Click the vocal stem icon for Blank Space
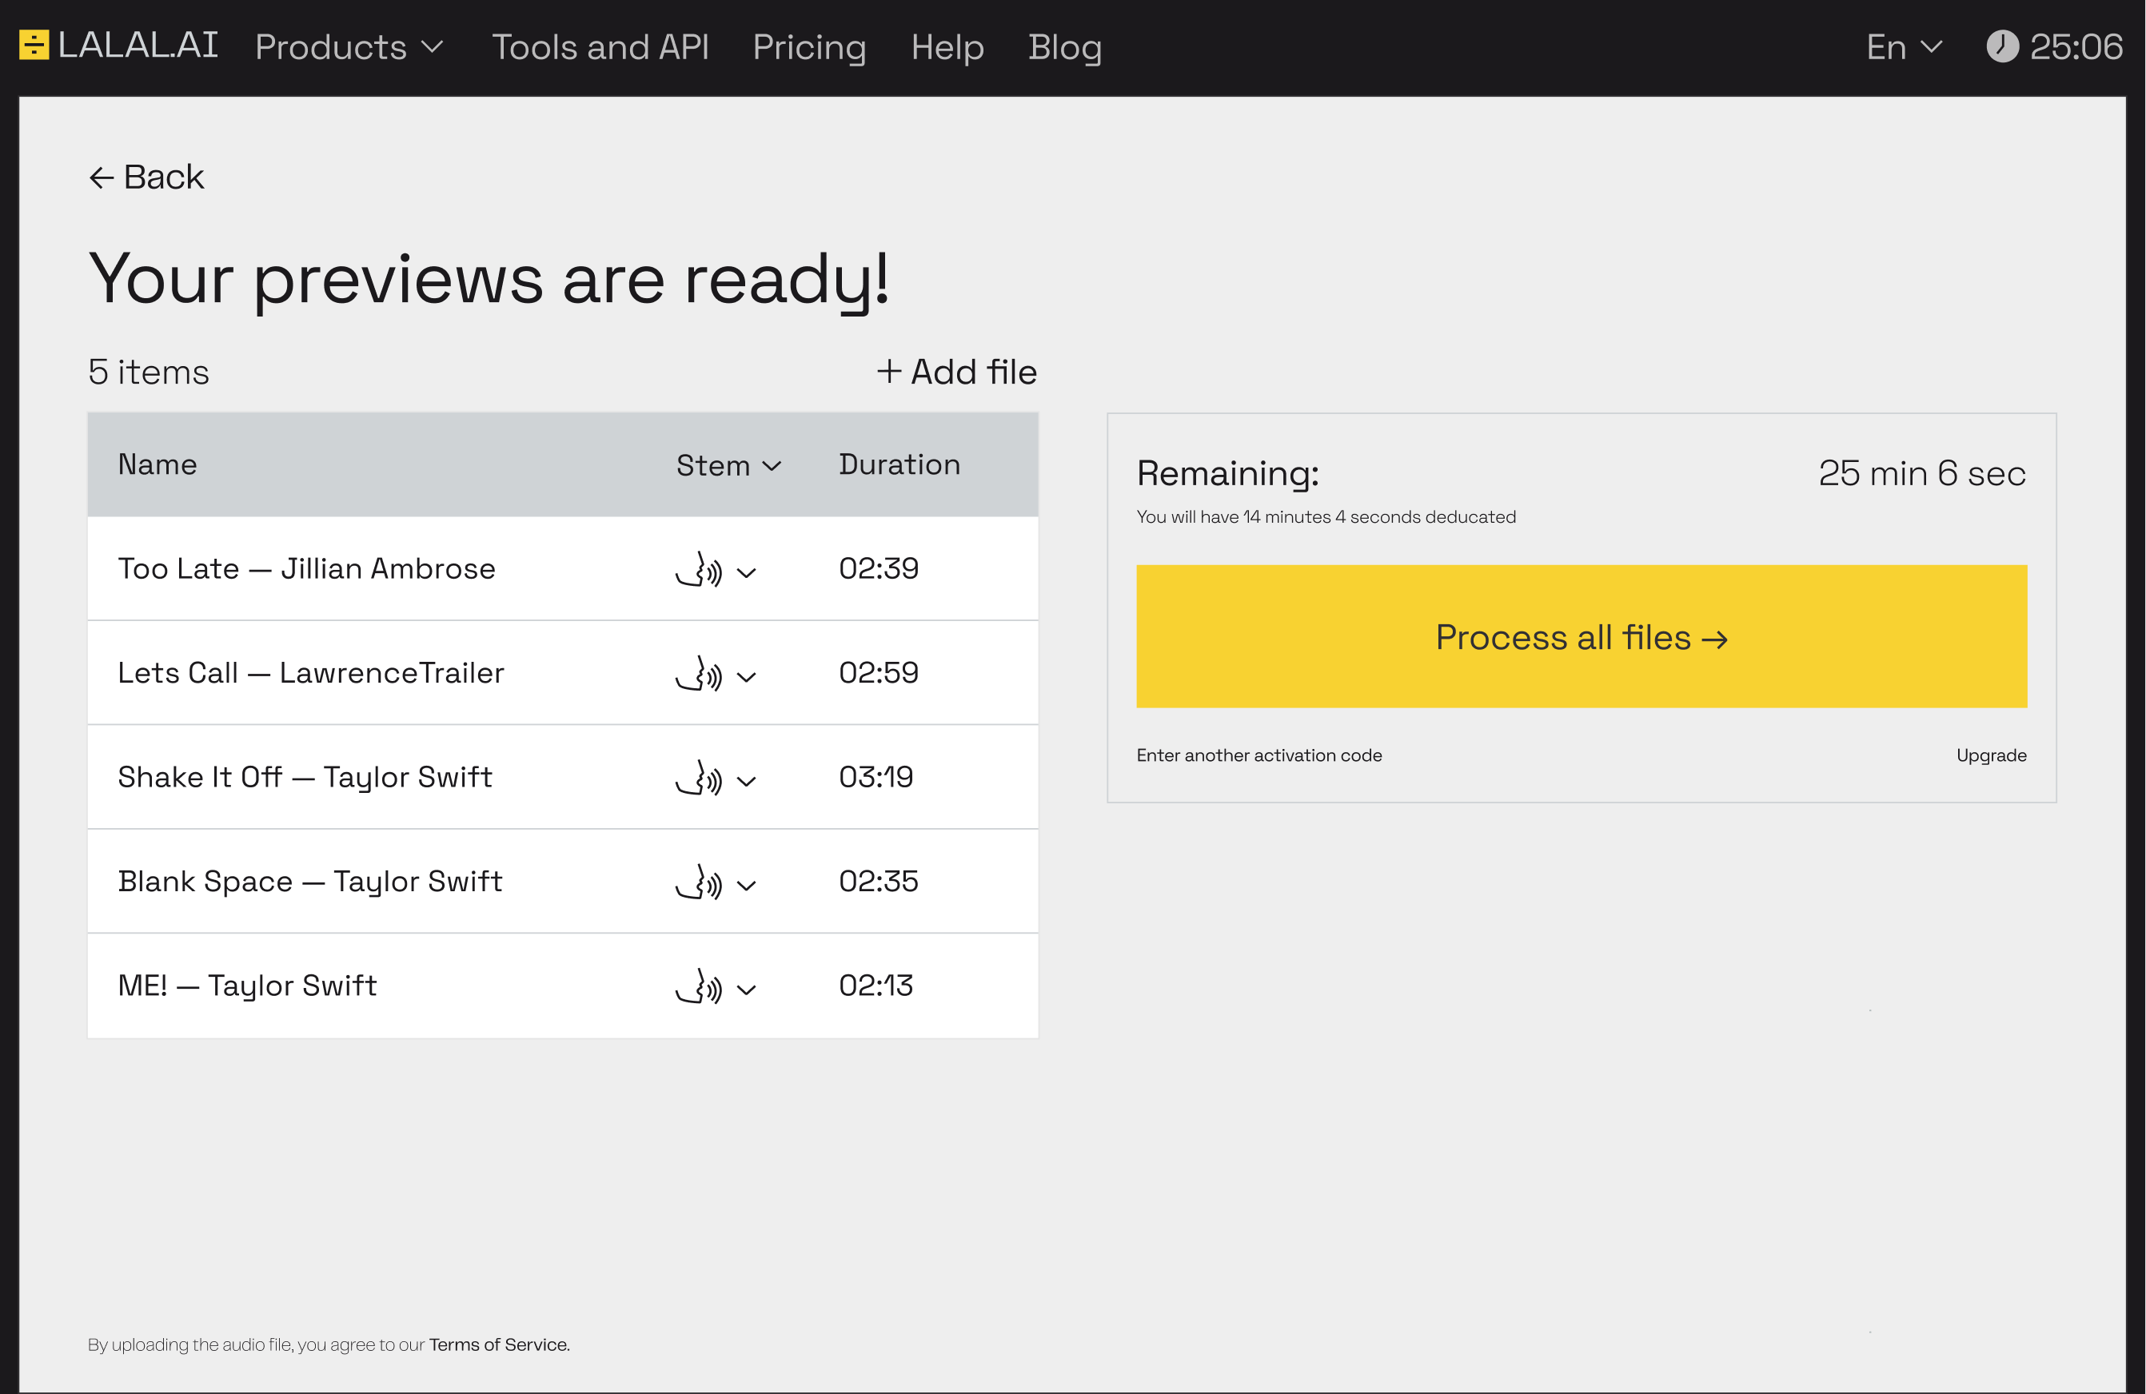 (x=699, y=882)
